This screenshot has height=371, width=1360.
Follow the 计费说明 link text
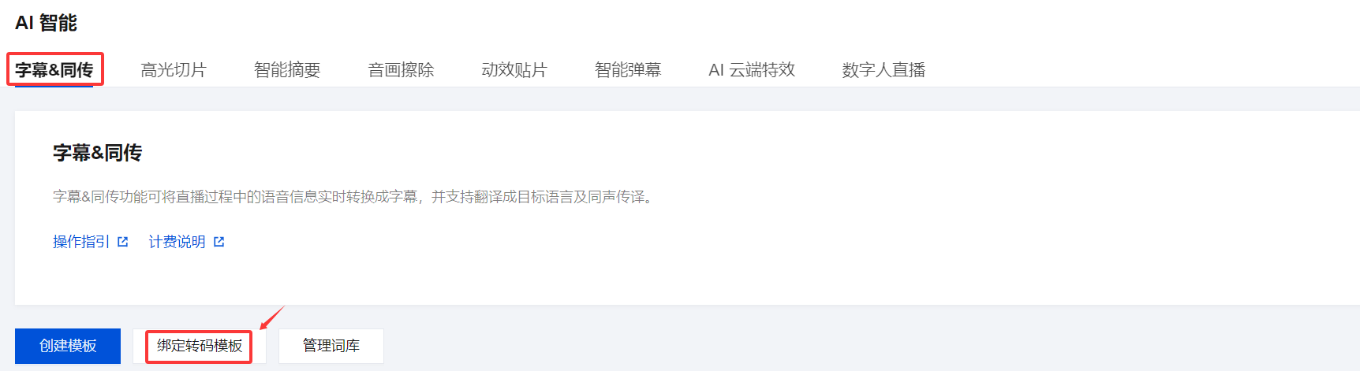[x=177, y=242]
